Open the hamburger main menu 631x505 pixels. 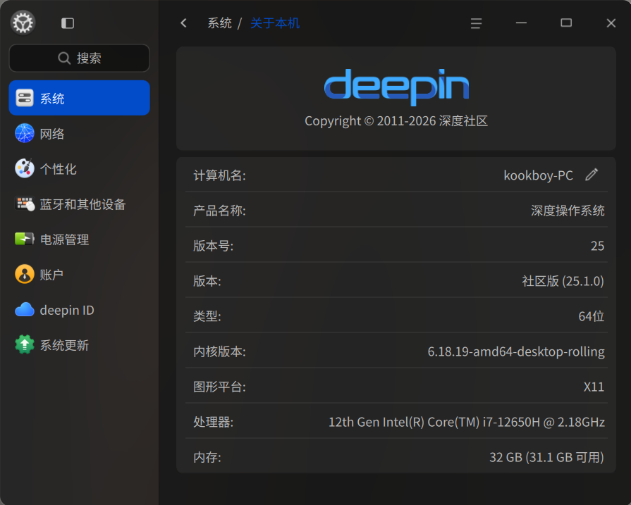click(476, 23)
